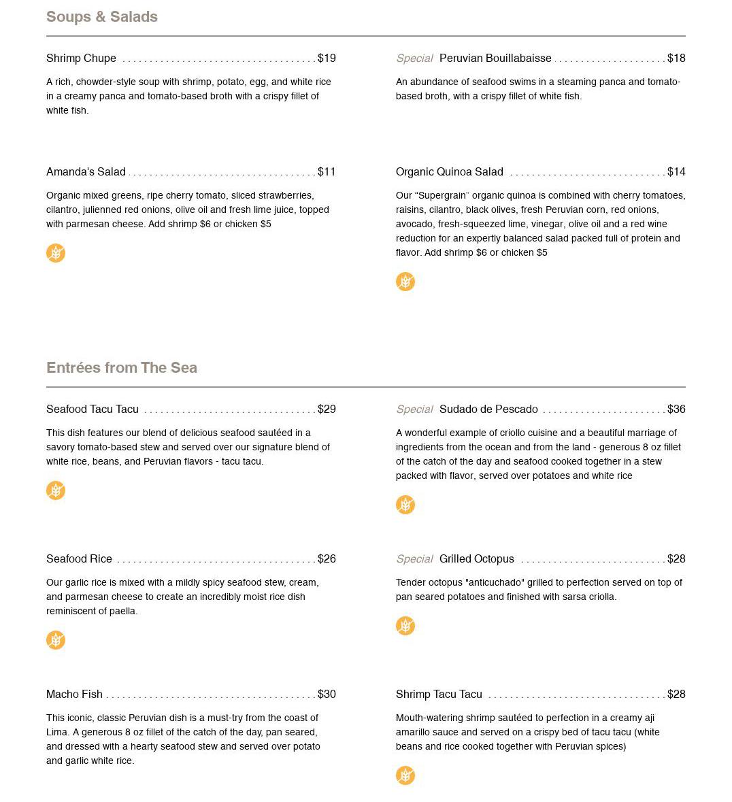Click gluten-free icon under Shrimp Tacu Tacu
732x802 pixels.
point(405,775)
